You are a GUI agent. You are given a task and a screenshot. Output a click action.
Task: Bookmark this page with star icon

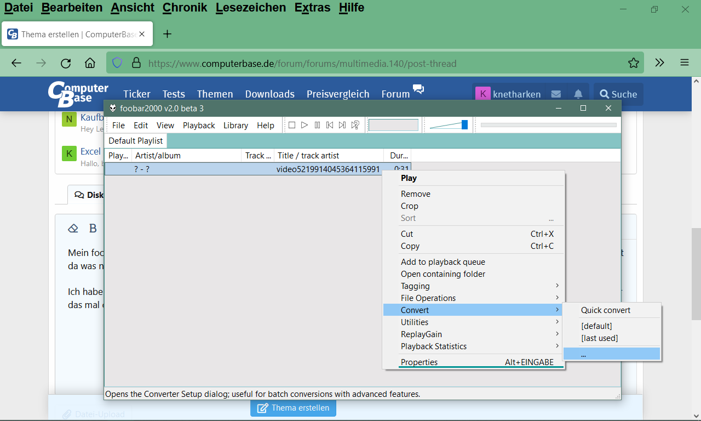pos(634,63)
